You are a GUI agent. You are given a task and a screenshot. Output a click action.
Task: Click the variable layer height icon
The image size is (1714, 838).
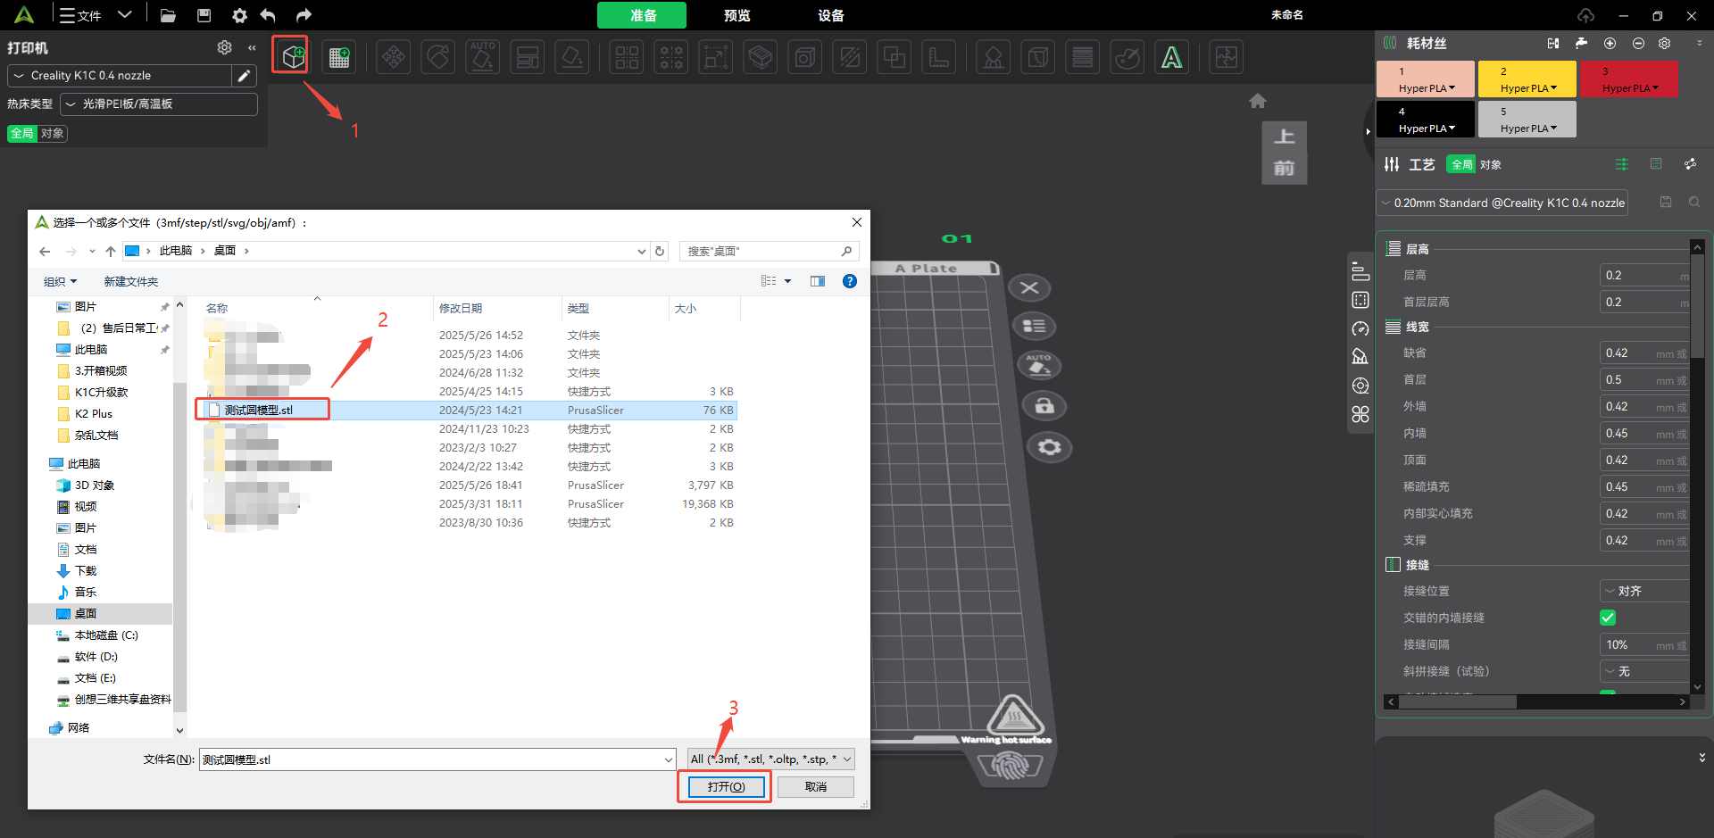coord(1082,57)
